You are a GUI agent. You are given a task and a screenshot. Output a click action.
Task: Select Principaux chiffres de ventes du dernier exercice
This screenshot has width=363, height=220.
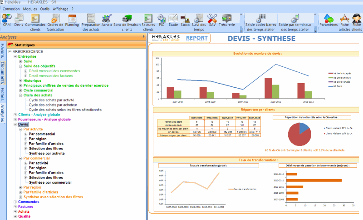[x=66, y=85]
